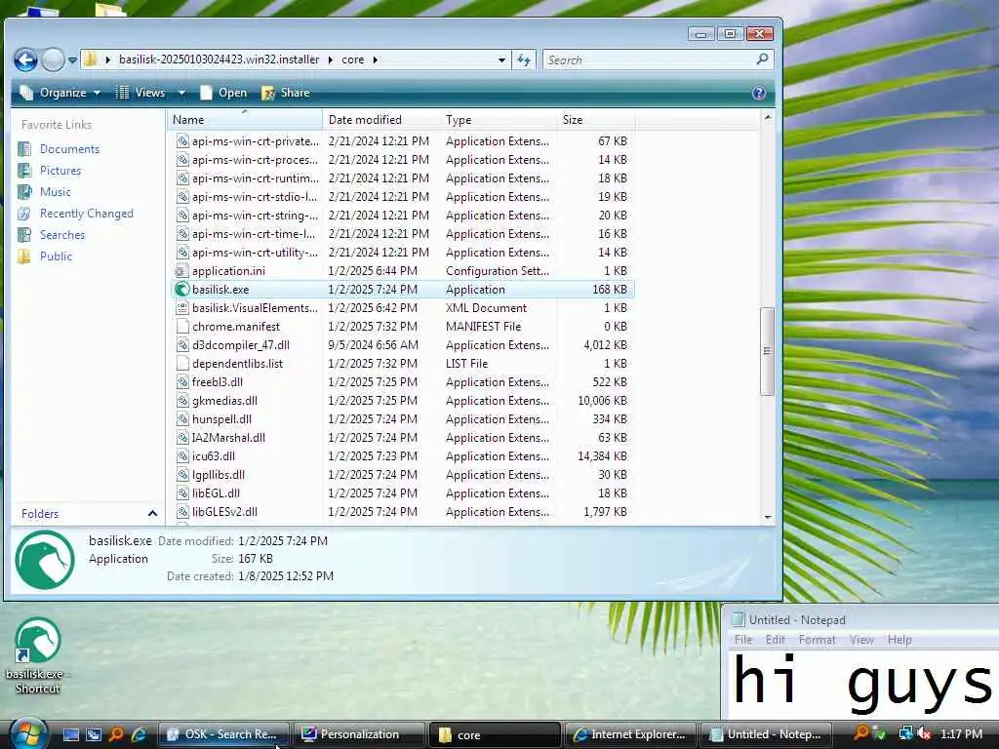
Task: Select the icu63.dll file icon
Action: click(182, 456)
